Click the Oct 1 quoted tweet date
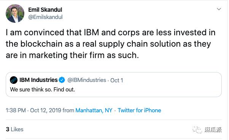The image size is (229, 140). click(116, 80)
